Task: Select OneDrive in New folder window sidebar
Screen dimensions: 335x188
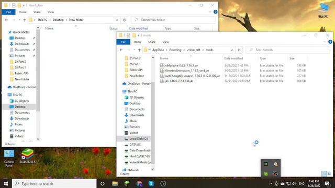Action: 24,87
